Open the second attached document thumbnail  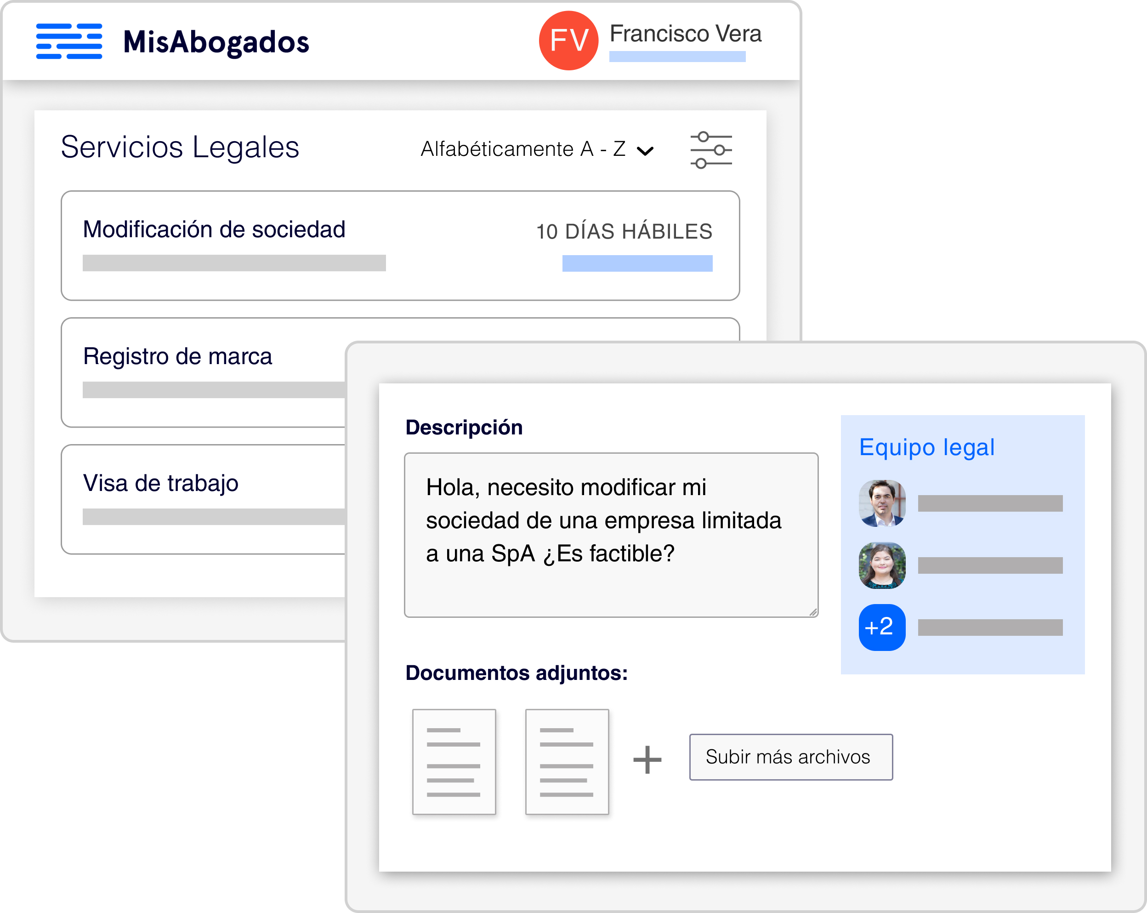coord(567,761)
